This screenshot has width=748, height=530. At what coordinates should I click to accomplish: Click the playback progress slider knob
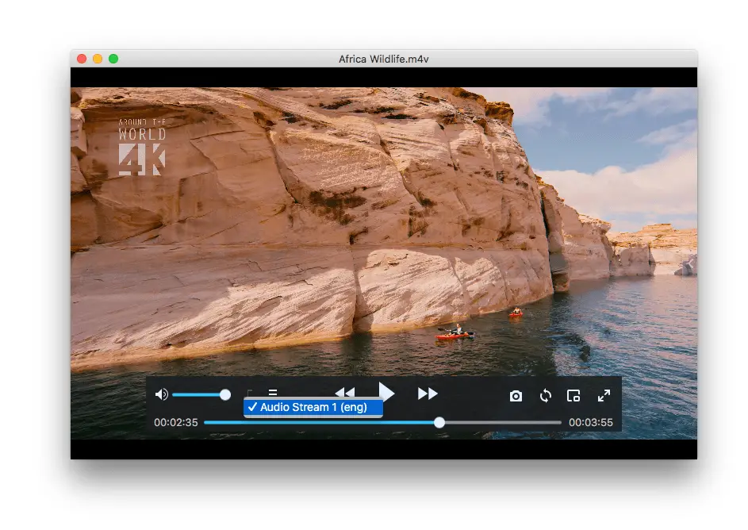pos(439,422)
